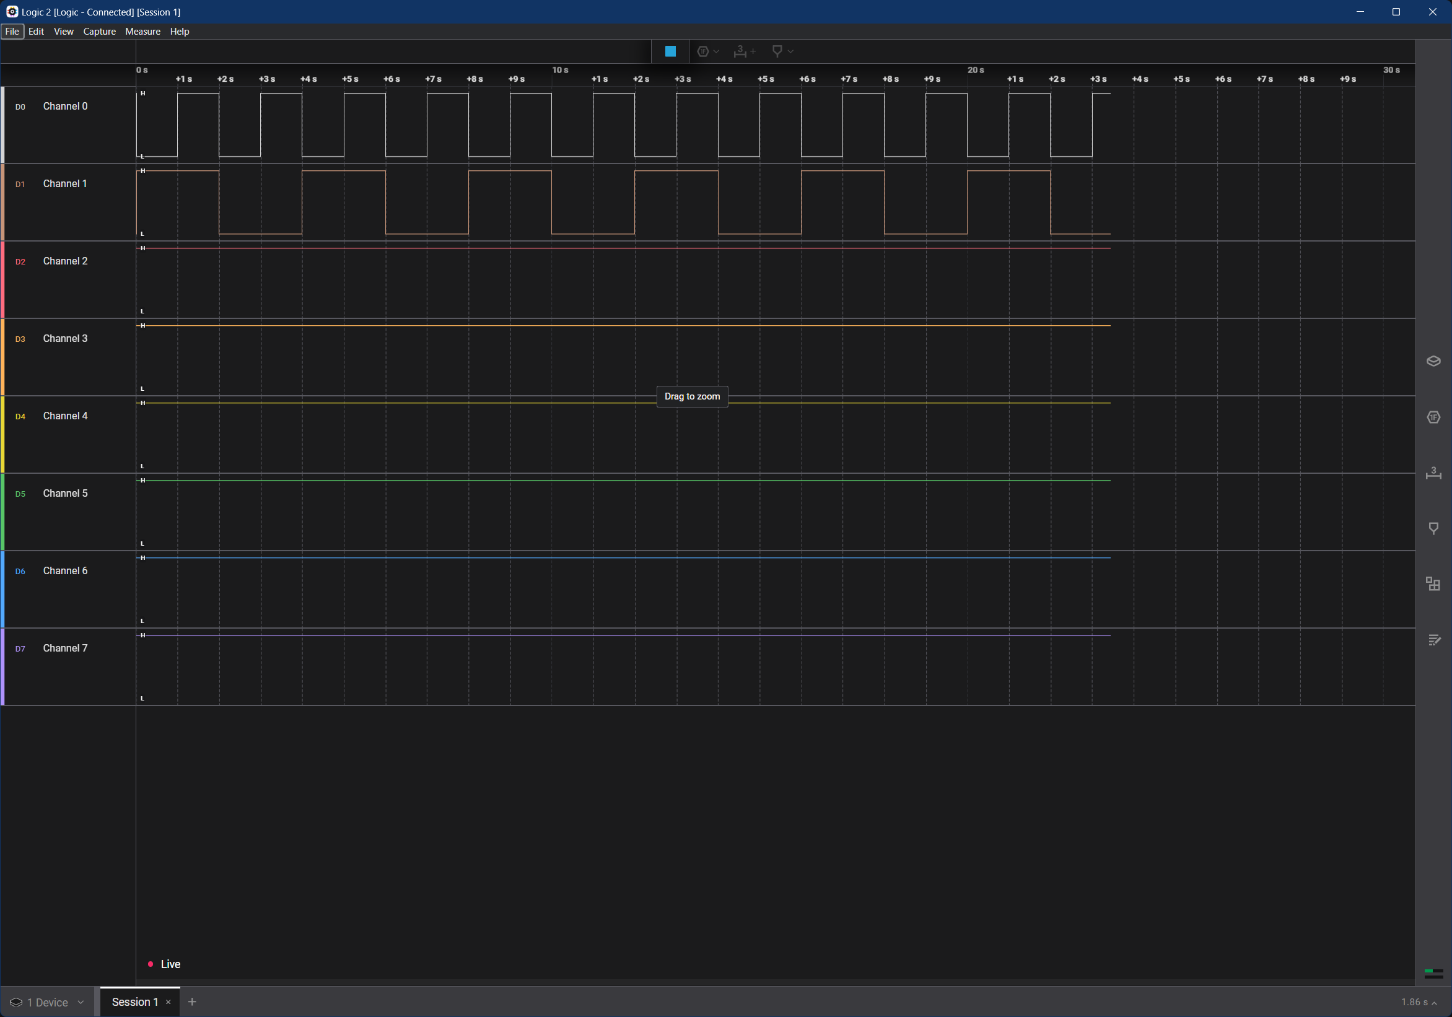The height and width of the screenshot is (1017, 1452).
Task: Select Channel 7 label
Action: [x=65, y=648]
